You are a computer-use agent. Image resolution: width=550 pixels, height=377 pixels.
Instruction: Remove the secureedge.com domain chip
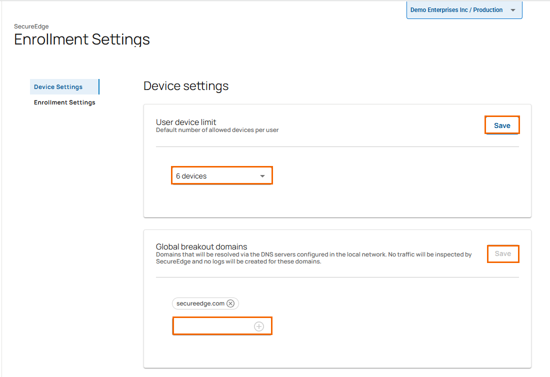tap(230, 303)
